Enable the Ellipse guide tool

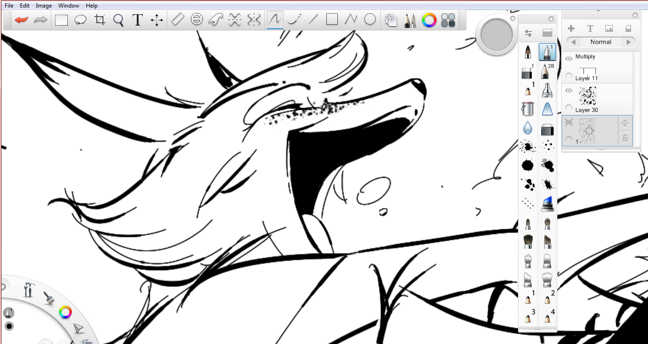[196, 20]
